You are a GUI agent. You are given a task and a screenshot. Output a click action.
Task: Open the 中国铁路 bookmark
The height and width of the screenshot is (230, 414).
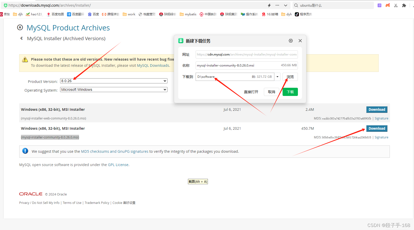(x=208, y=14)
